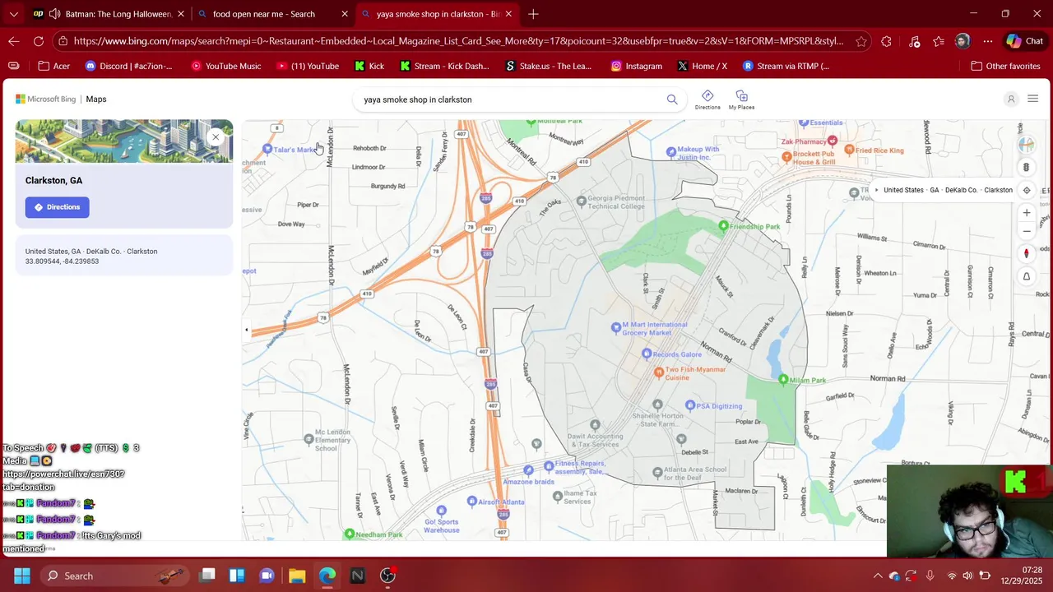
Task: Open the Bing Maps hamburger menu
Action: (x=1033, y=99)
